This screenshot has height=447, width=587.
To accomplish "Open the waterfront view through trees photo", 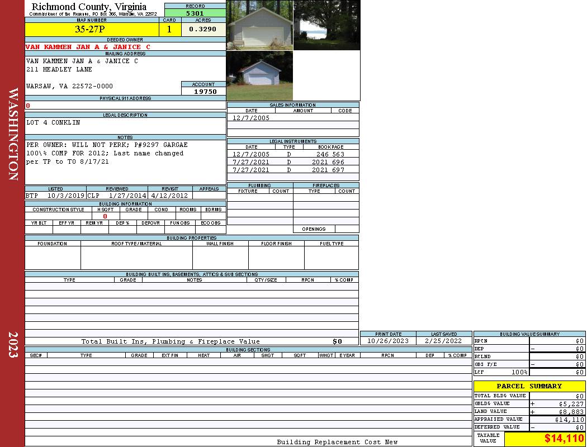I will [326, 25].
